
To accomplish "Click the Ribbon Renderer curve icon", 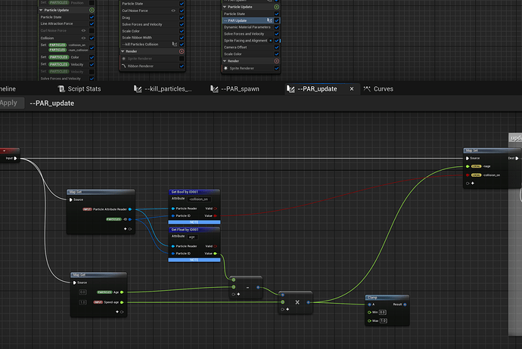I will (124, 66).
